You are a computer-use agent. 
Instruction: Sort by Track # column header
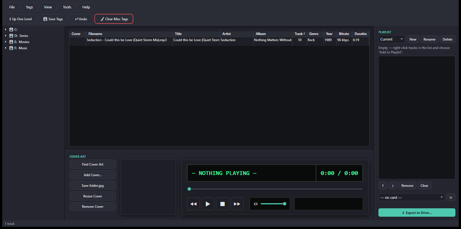[299, 34]
